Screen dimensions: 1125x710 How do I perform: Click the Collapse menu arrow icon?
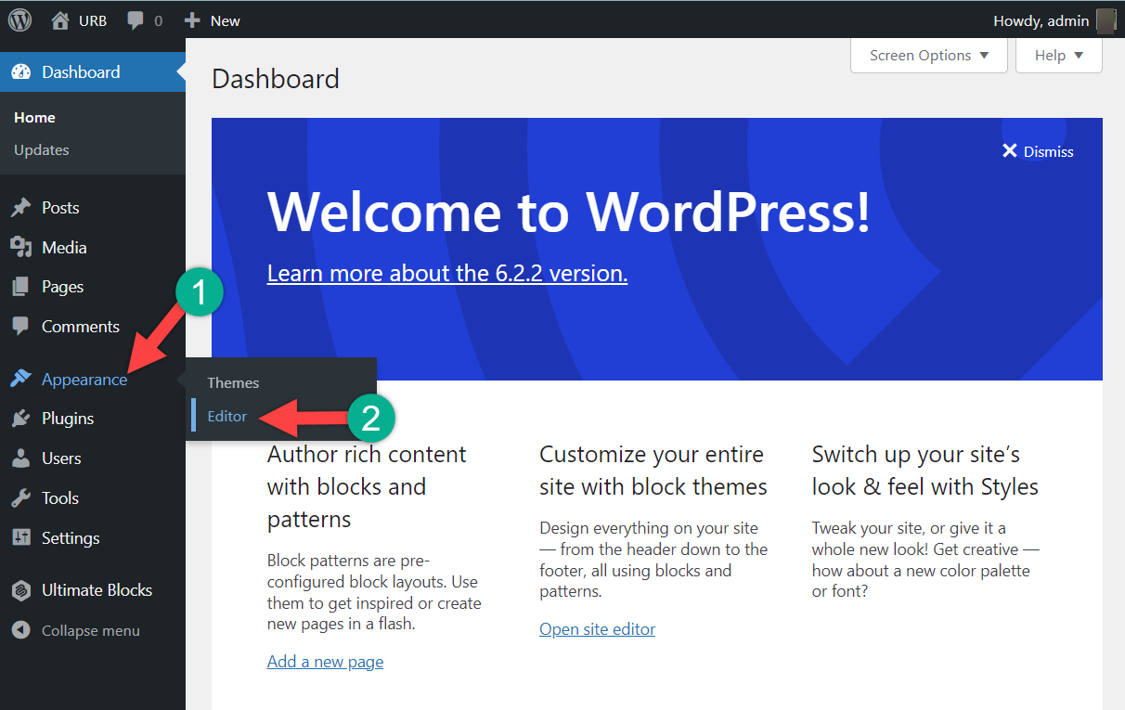coord(20,630)
